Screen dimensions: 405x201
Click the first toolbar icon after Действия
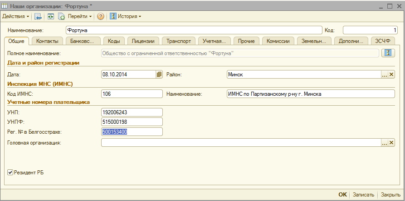coord(38,16)
